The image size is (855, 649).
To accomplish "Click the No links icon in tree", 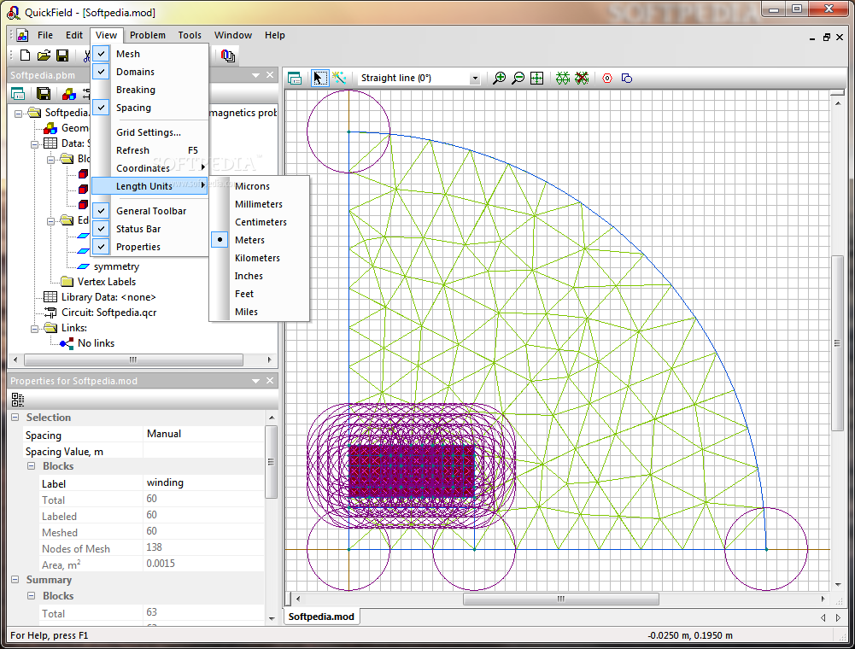I will click(x=67, y=343).
